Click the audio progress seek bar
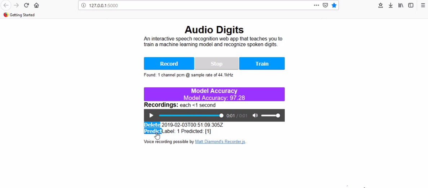428x188 pixels. (x=191, y=115)
